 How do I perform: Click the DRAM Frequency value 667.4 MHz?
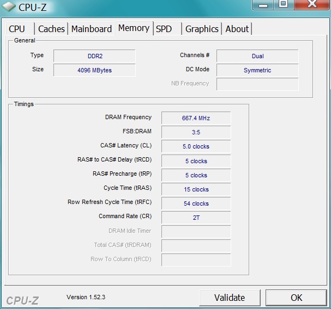[196, 118]
